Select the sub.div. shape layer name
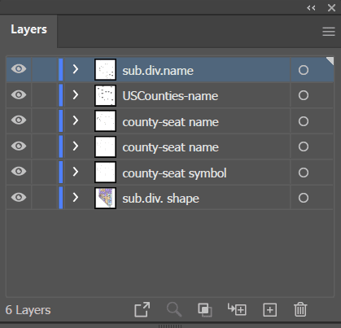 pyautogui.click(x=160, y=199)
